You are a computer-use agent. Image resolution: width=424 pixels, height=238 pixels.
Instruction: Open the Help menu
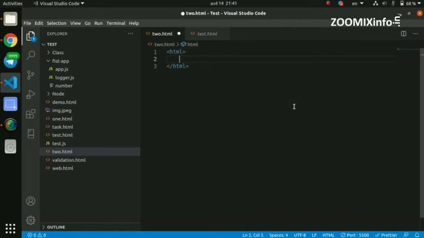134,23
